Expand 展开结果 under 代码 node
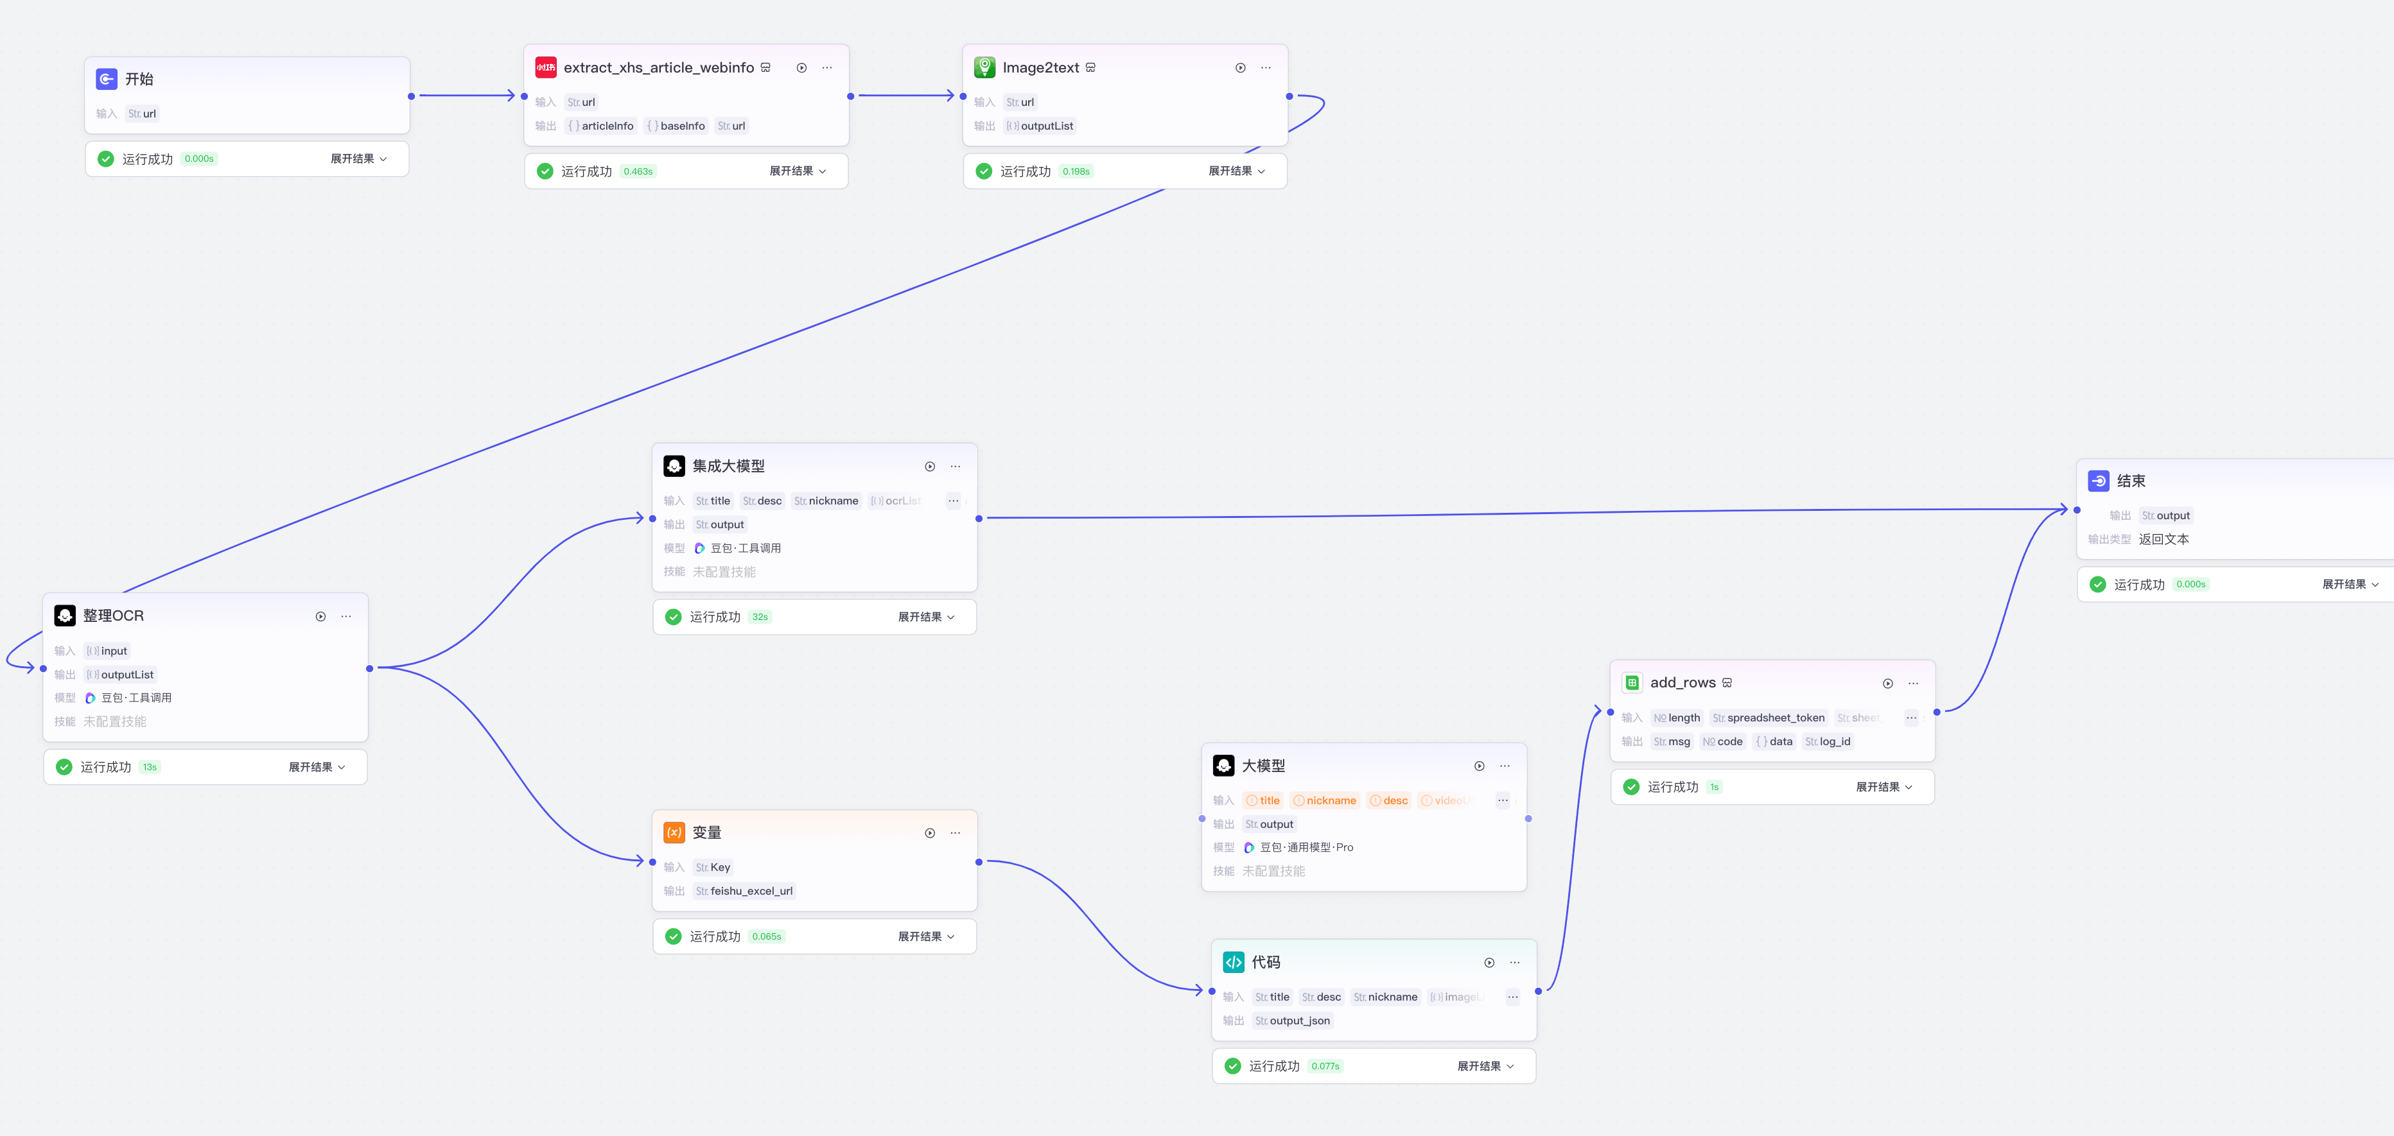 (x=1485, y=1066)
